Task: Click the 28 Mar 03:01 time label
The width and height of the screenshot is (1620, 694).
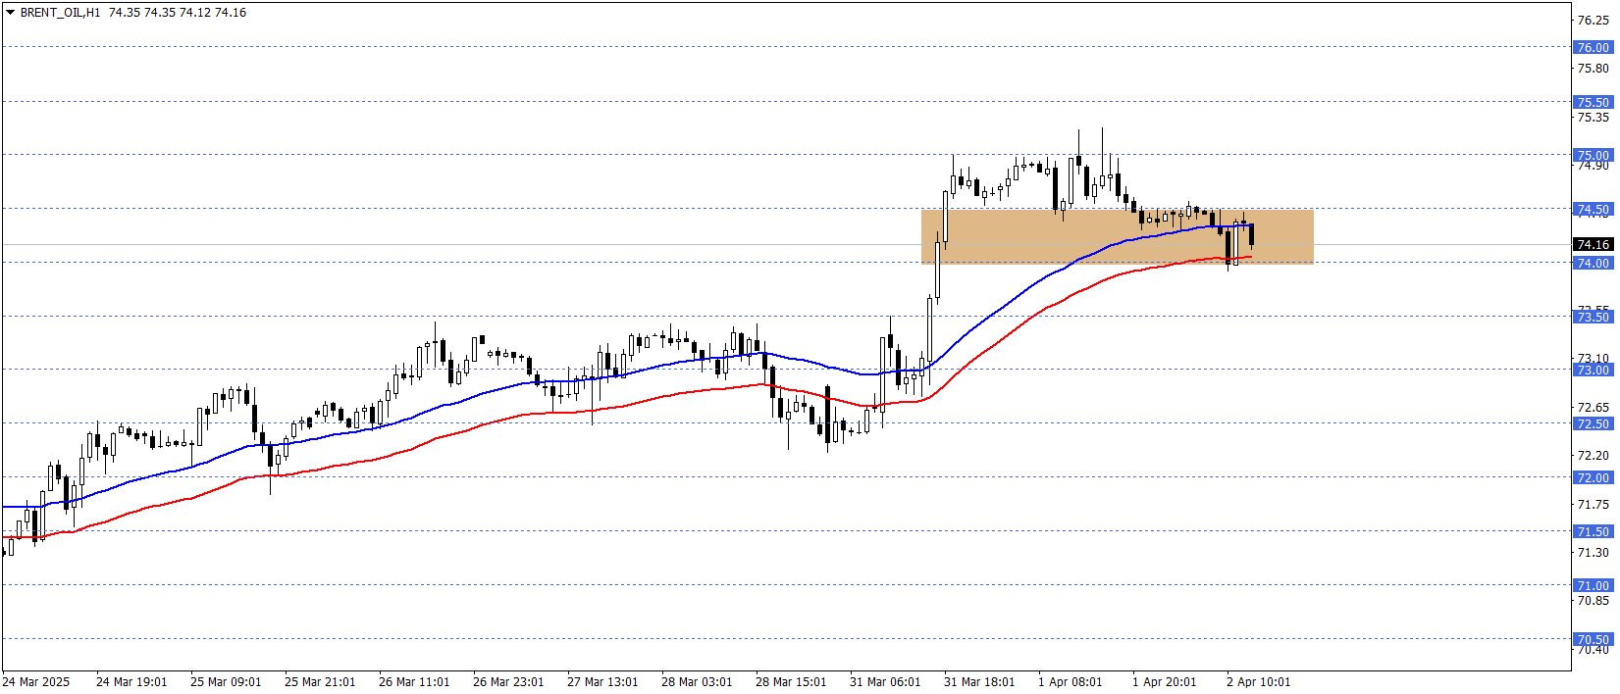Action: click(697, 681)
